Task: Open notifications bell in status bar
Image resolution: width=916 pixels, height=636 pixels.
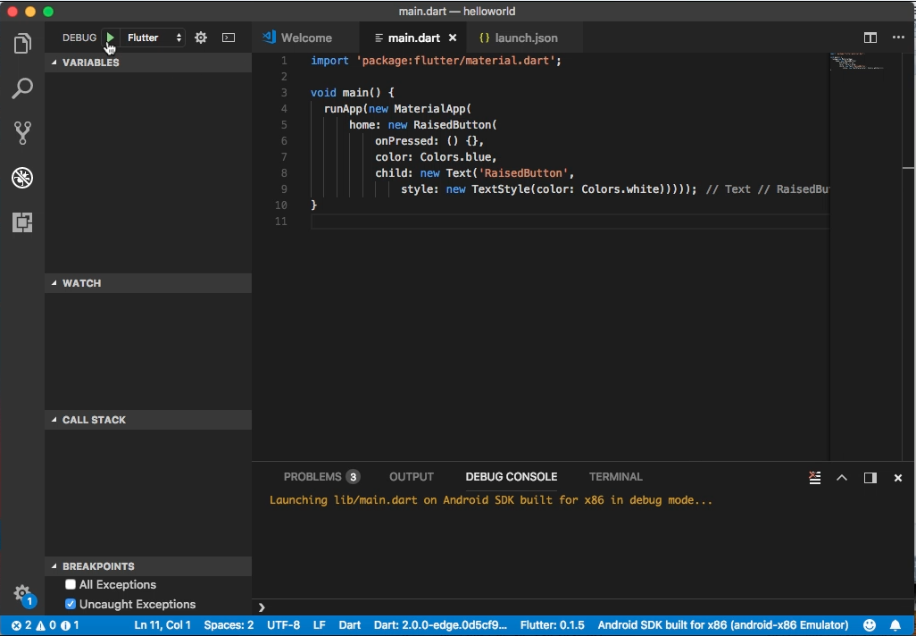Action: pos(895,625)
